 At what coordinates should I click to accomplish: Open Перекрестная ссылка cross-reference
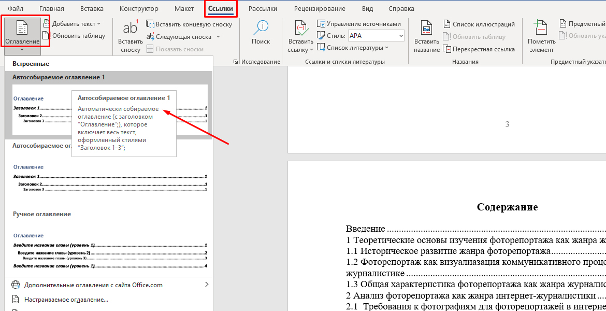point(479,49)
